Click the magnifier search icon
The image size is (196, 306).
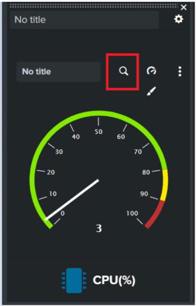coord(124,71)
